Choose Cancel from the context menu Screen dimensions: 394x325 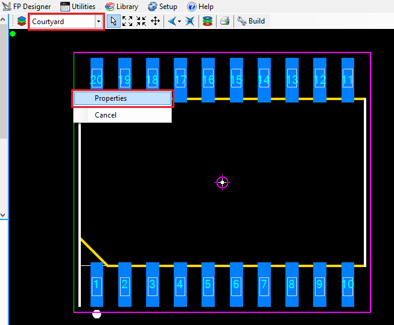pos(122,115)
